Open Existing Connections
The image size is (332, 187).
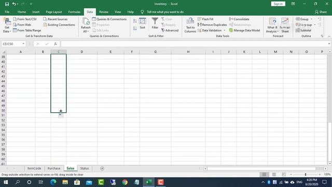coord(59,25)
